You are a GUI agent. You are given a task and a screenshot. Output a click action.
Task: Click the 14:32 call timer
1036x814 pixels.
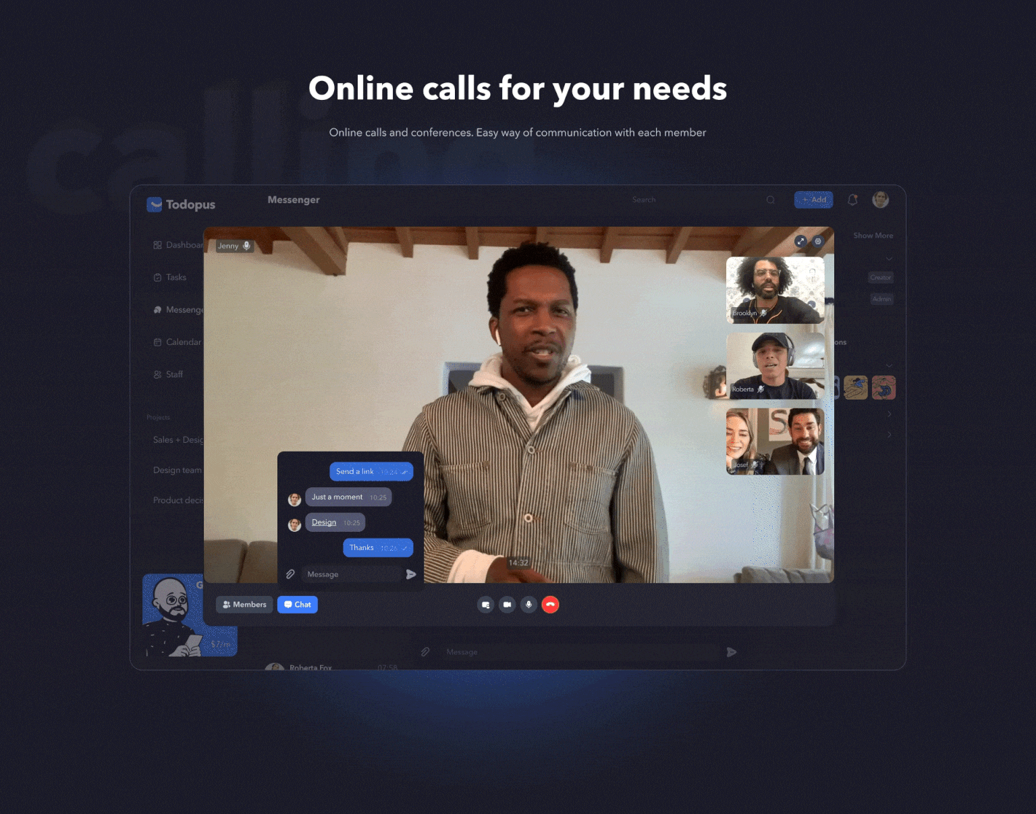coord(518,563)
